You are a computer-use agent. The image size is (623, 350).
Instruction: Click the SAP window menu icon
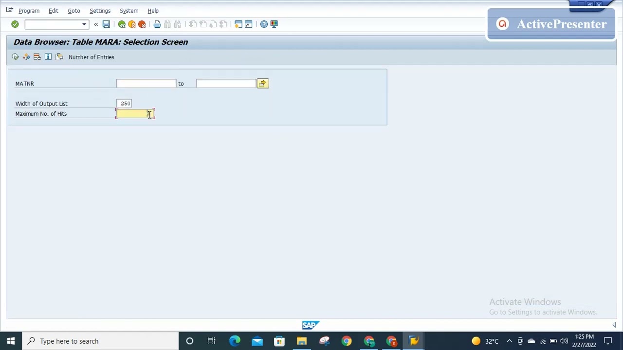coord(9,10)
